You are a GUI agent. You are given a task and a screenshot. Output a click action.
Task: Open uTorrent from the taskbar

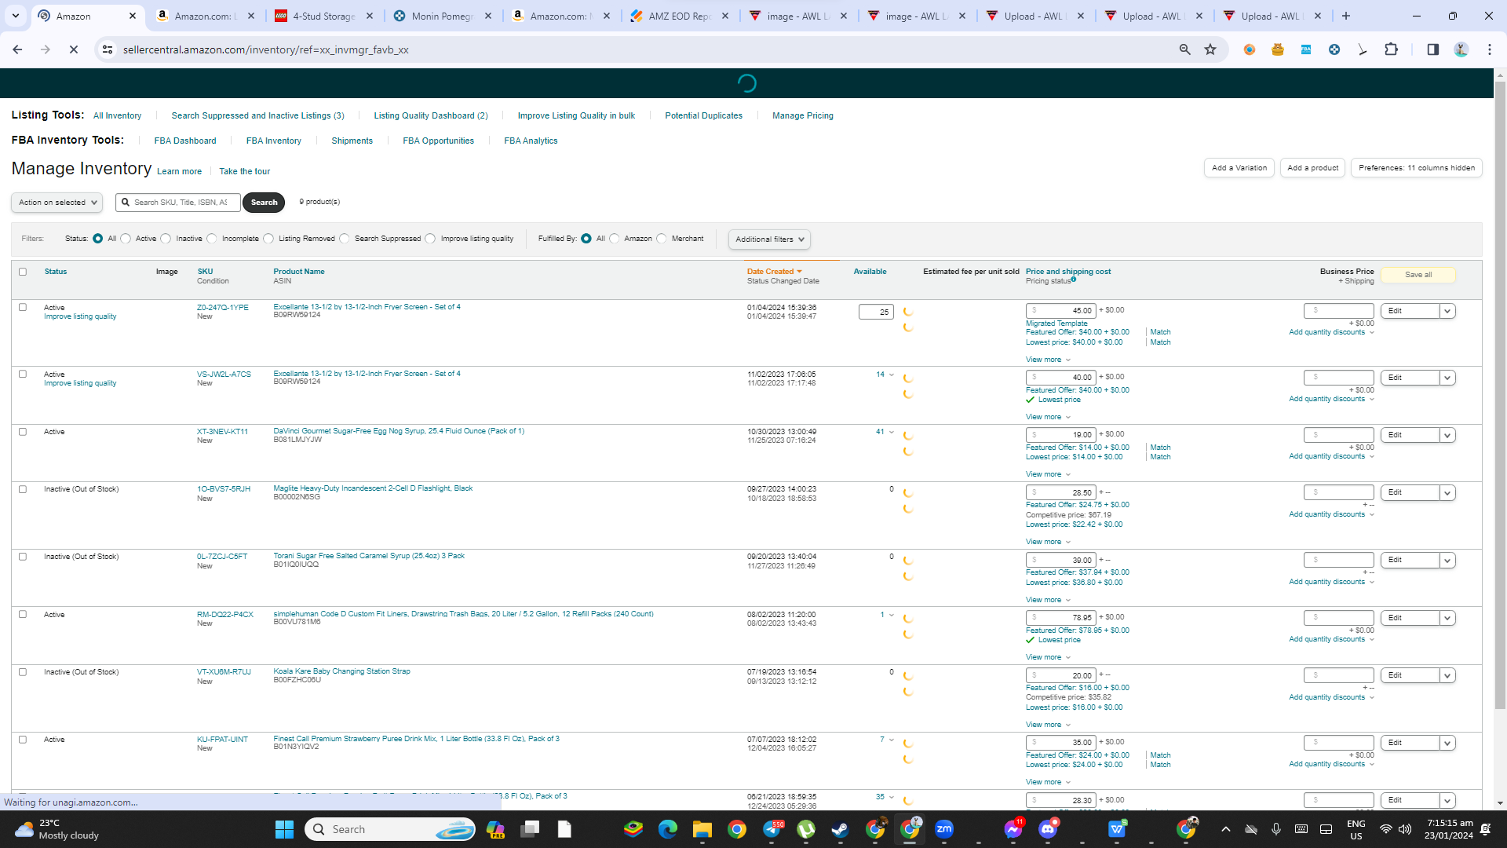coord(806,829)
